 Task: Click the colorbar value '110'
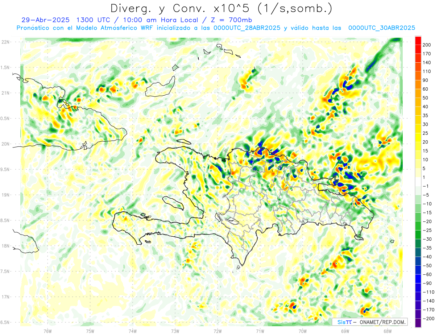pyautogui.click(x=427, y=71)
